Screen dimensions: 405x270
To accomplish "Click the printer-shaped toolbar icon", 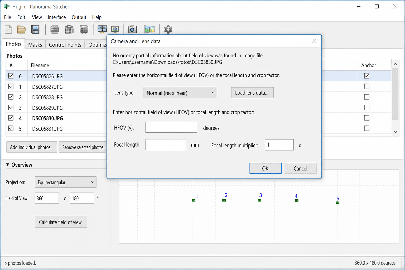I will click(55, 29).
